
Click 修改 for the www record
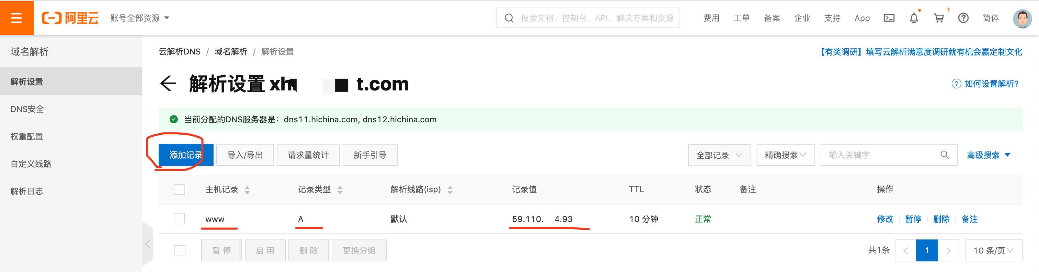point(885,219)
